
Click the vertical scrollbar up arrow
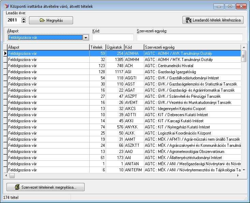[x=244, y=47]
